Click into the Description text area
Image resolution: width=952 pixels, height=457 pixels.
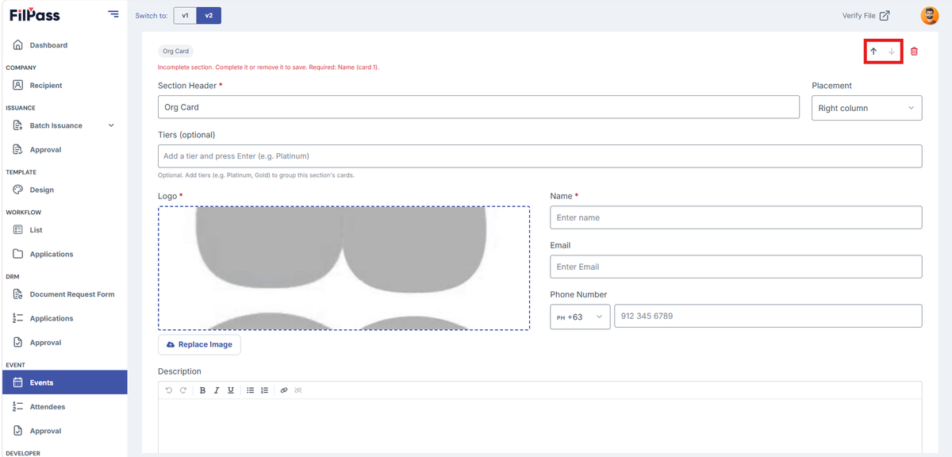[539, 426]
